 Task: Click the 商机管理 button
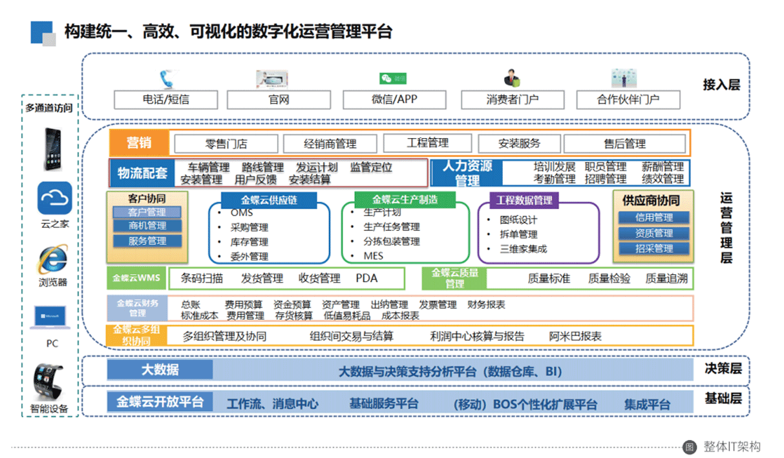pyautogui.click(x=147, y=226)
